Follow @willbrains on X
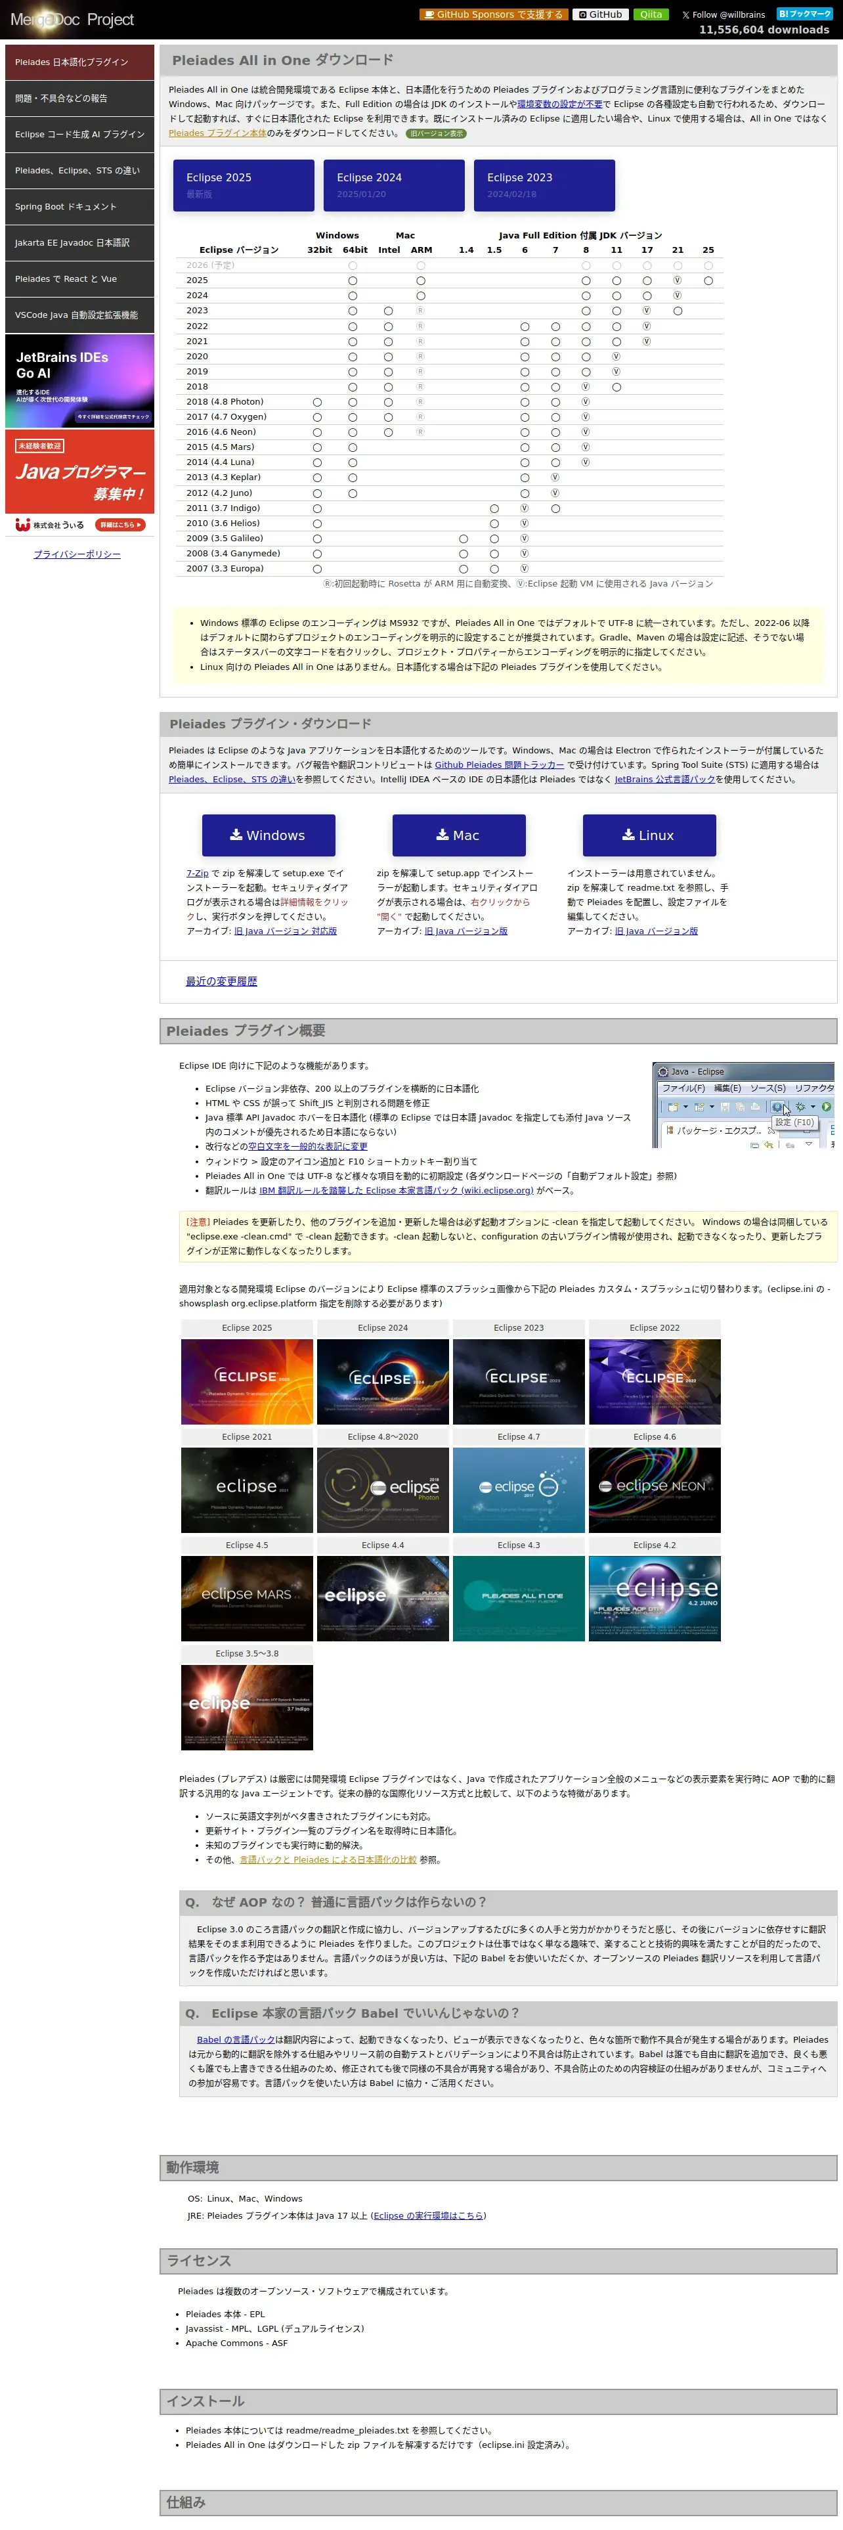843x2530 pixels. pyautogui.click(x=724, y=14)
